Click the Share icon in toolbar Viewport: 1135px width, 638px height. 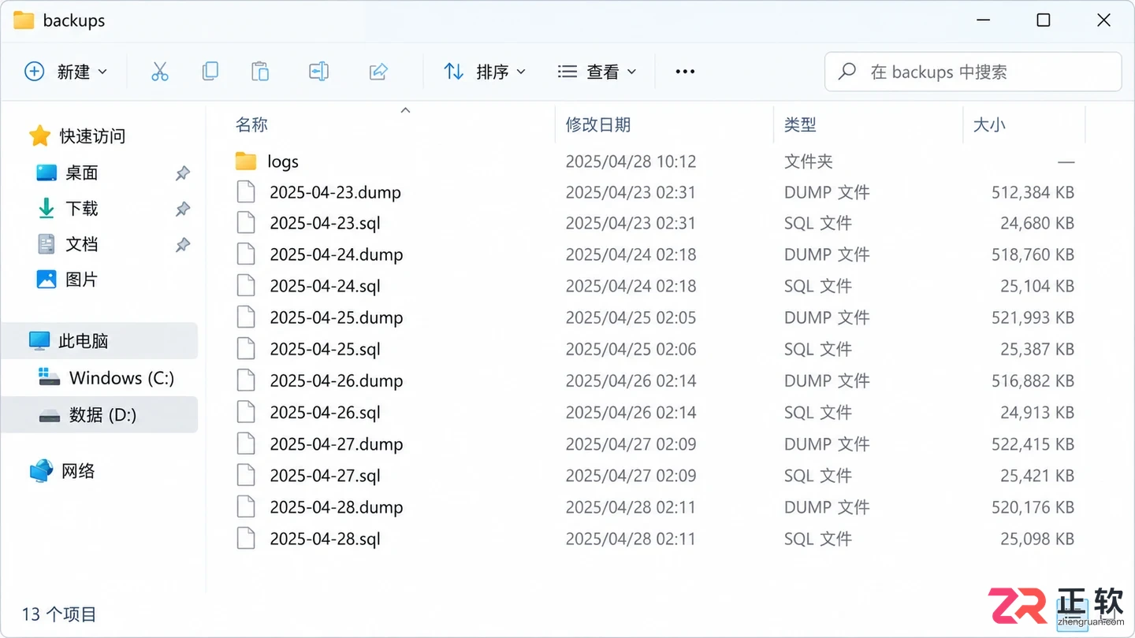[x=378, y=72]
